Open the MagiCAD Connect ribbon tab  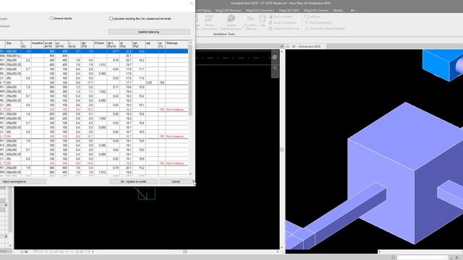[316, 10]
